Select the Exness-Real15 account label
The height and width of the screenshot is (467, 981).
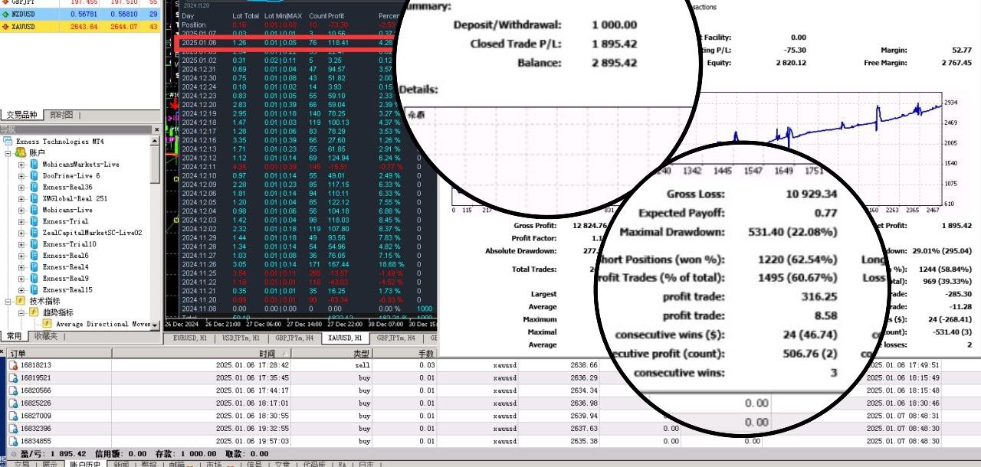click(67, 290)
